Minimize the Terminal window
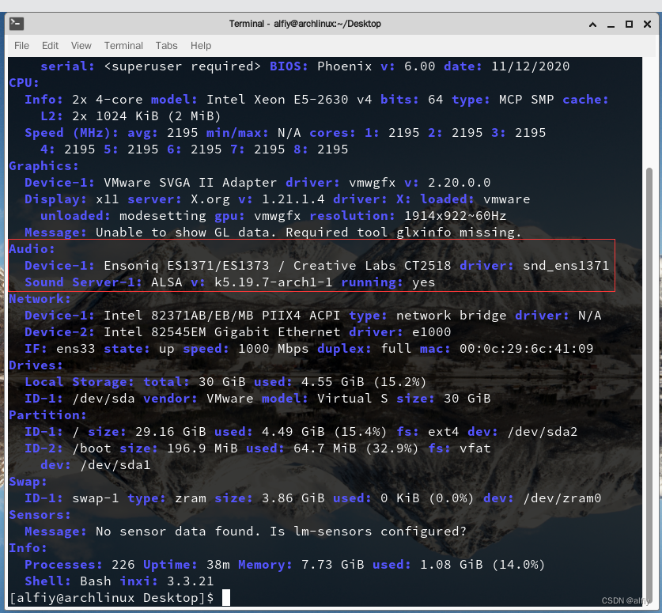Image resolution: width=662 pixels, height=613 pixels. pos(611,24)
